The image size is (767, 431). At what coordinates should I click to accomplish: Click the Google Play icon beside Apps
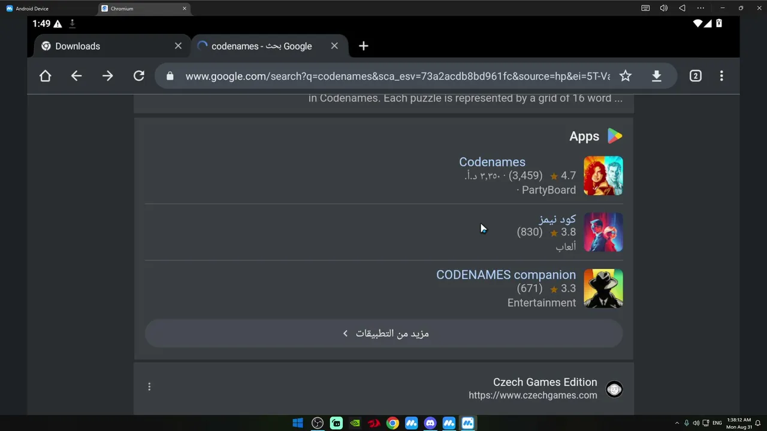pyautogui.click(x=615, y=136)
